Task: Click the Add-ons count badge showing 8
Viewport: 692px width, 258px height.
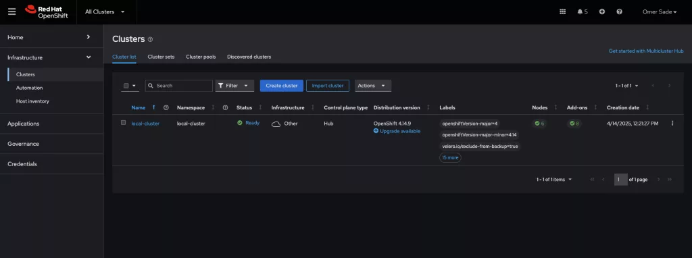Action: pos(574,124)
